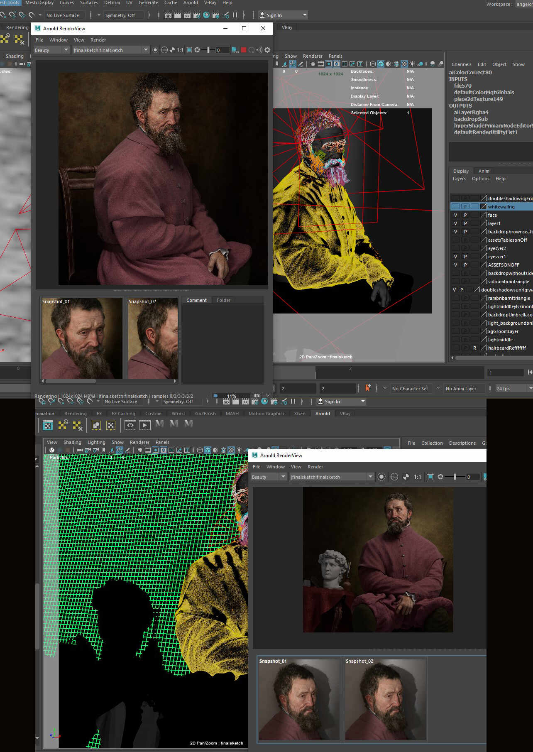Open the render view eye icon in top toolbar
This screenshot has width=533, height=752.
click(168, 15)
